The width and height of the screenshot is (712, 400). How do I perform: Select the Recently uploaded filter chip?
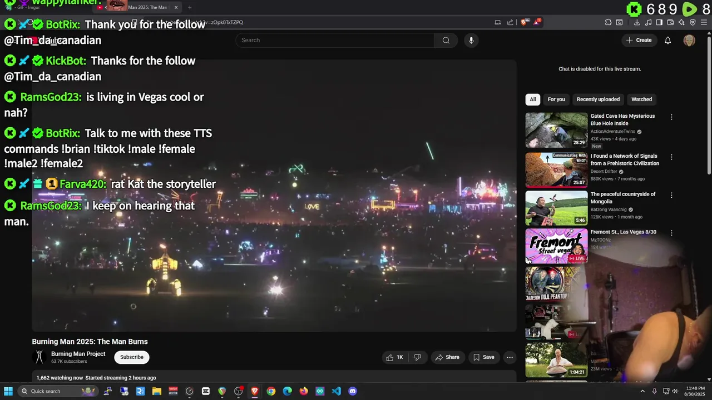tap(598, 99)
